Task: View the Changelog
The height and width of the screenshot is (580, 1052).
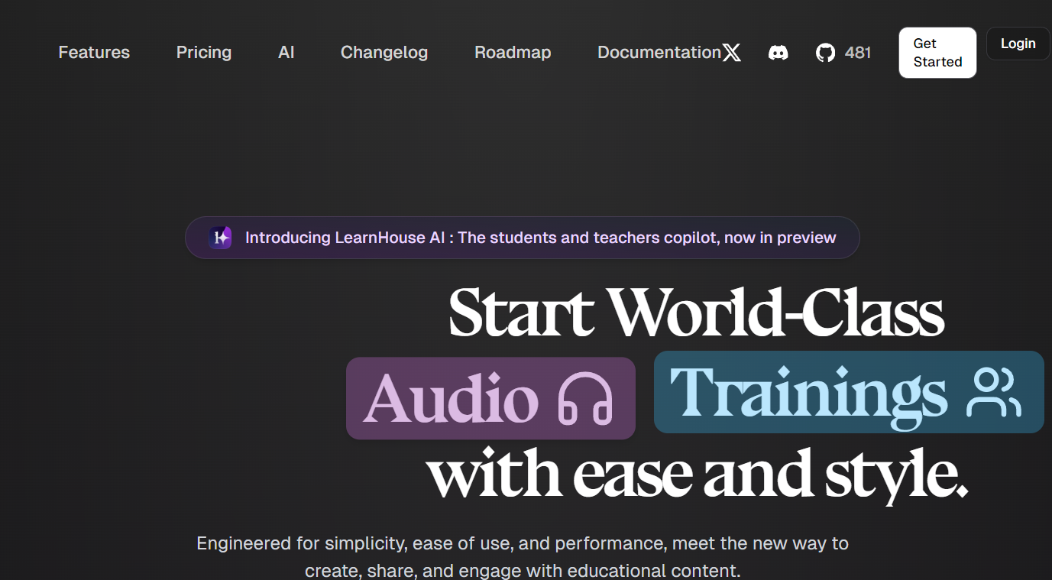Action: [x=384, y=52]
